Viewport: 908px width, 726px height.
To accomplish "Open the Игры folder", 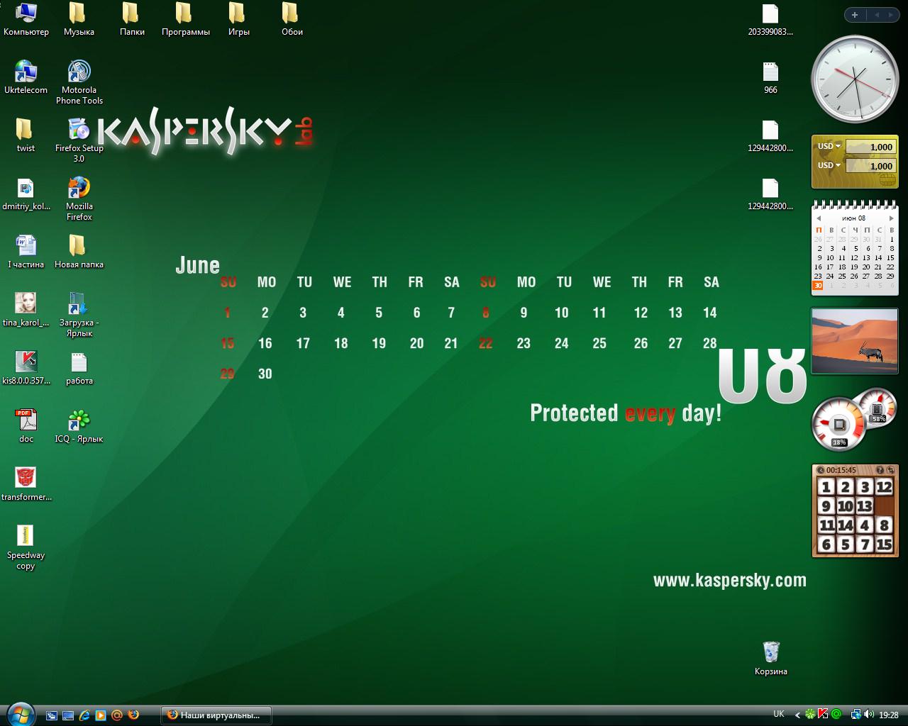I will click(x=238, y=19).
